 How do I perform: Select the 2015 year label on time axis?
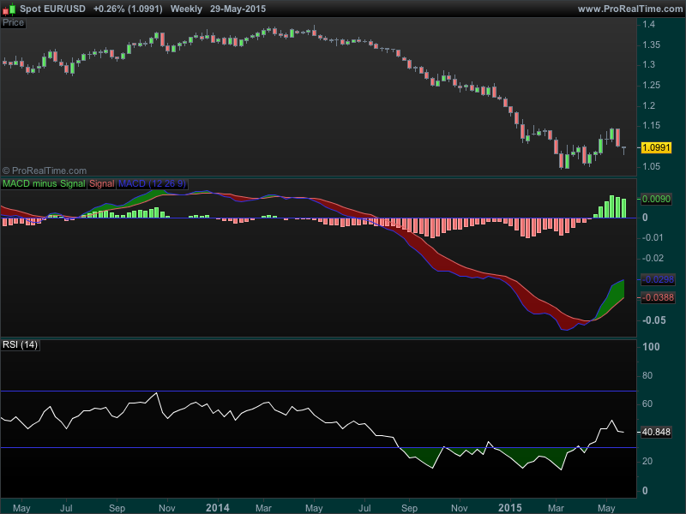[x=510, y=508]
